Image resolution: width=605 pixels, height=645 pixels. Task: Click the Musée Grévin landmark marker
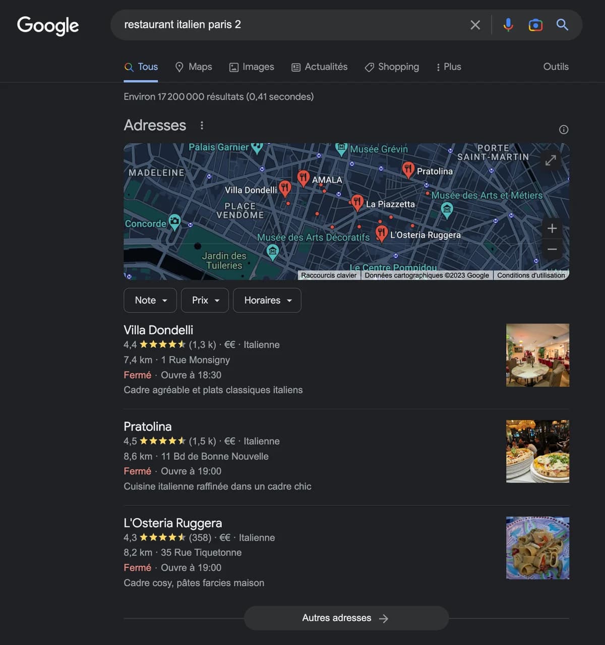click(x=341, y=148)
